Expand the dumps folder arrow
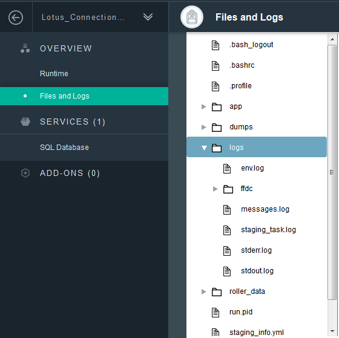The width and height of the screenshot is (339, 338). [203, 127]
